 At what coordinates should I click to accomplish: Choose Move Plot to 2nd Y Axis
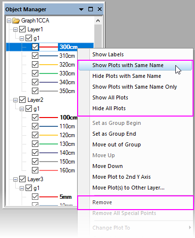[x=121, y=177]
